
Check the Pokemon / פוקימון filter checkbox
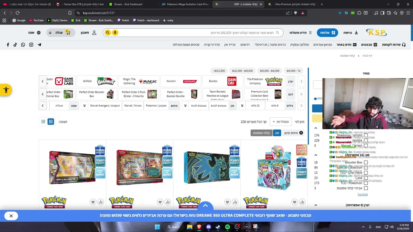point(366,135)
